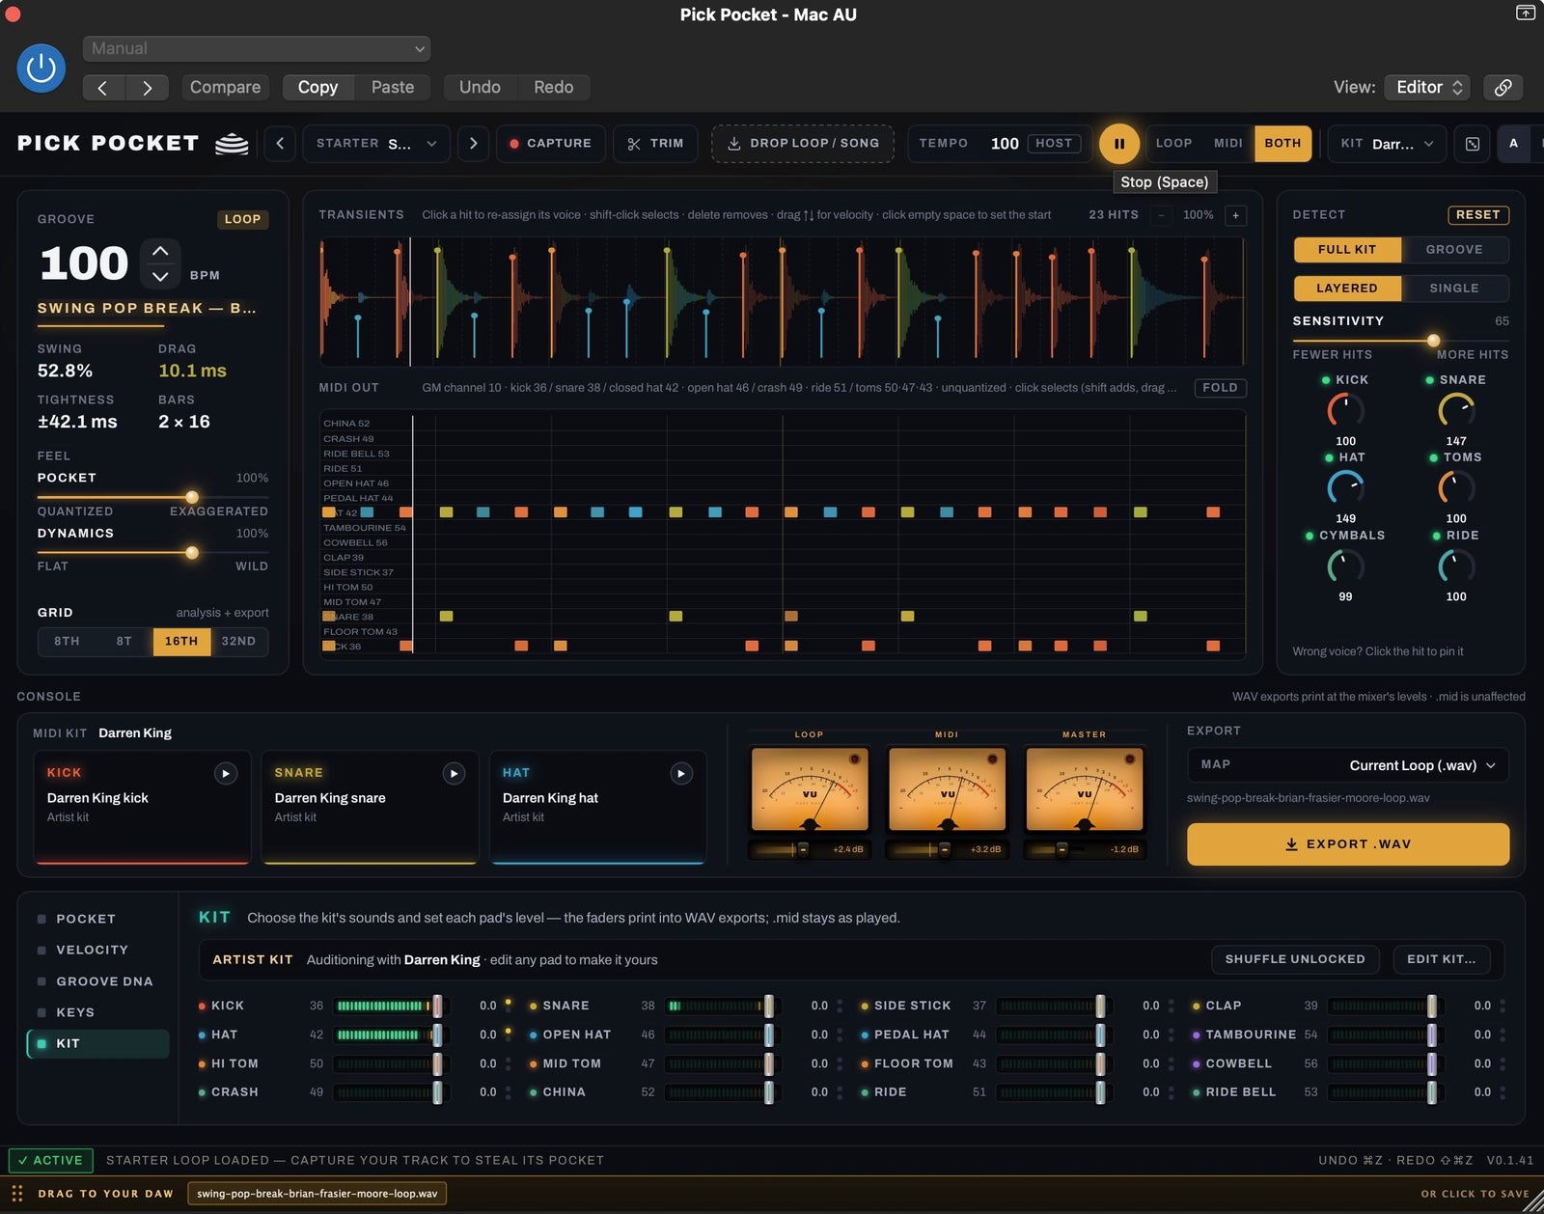Zoom in on transients with plus button
Viewport: 1544px width, 1214px height.
[1235, 215]
